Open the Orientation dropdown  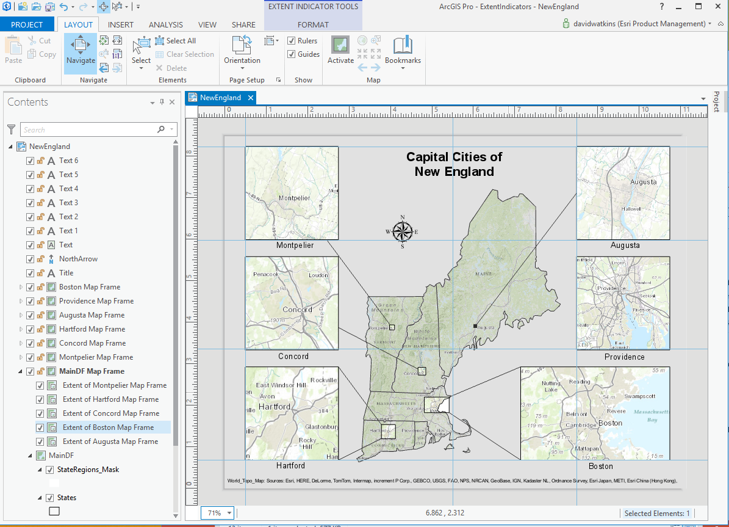click(242, 60)
